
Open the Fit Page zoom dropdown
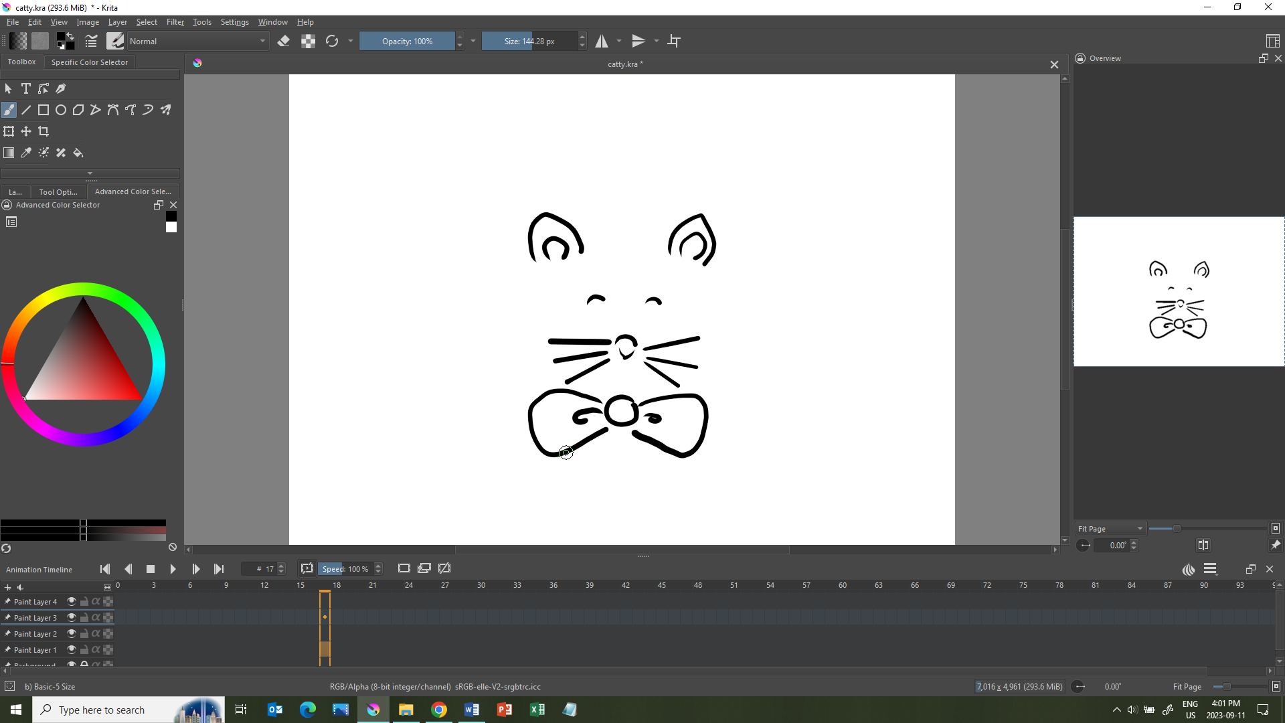click(1110, 528)
